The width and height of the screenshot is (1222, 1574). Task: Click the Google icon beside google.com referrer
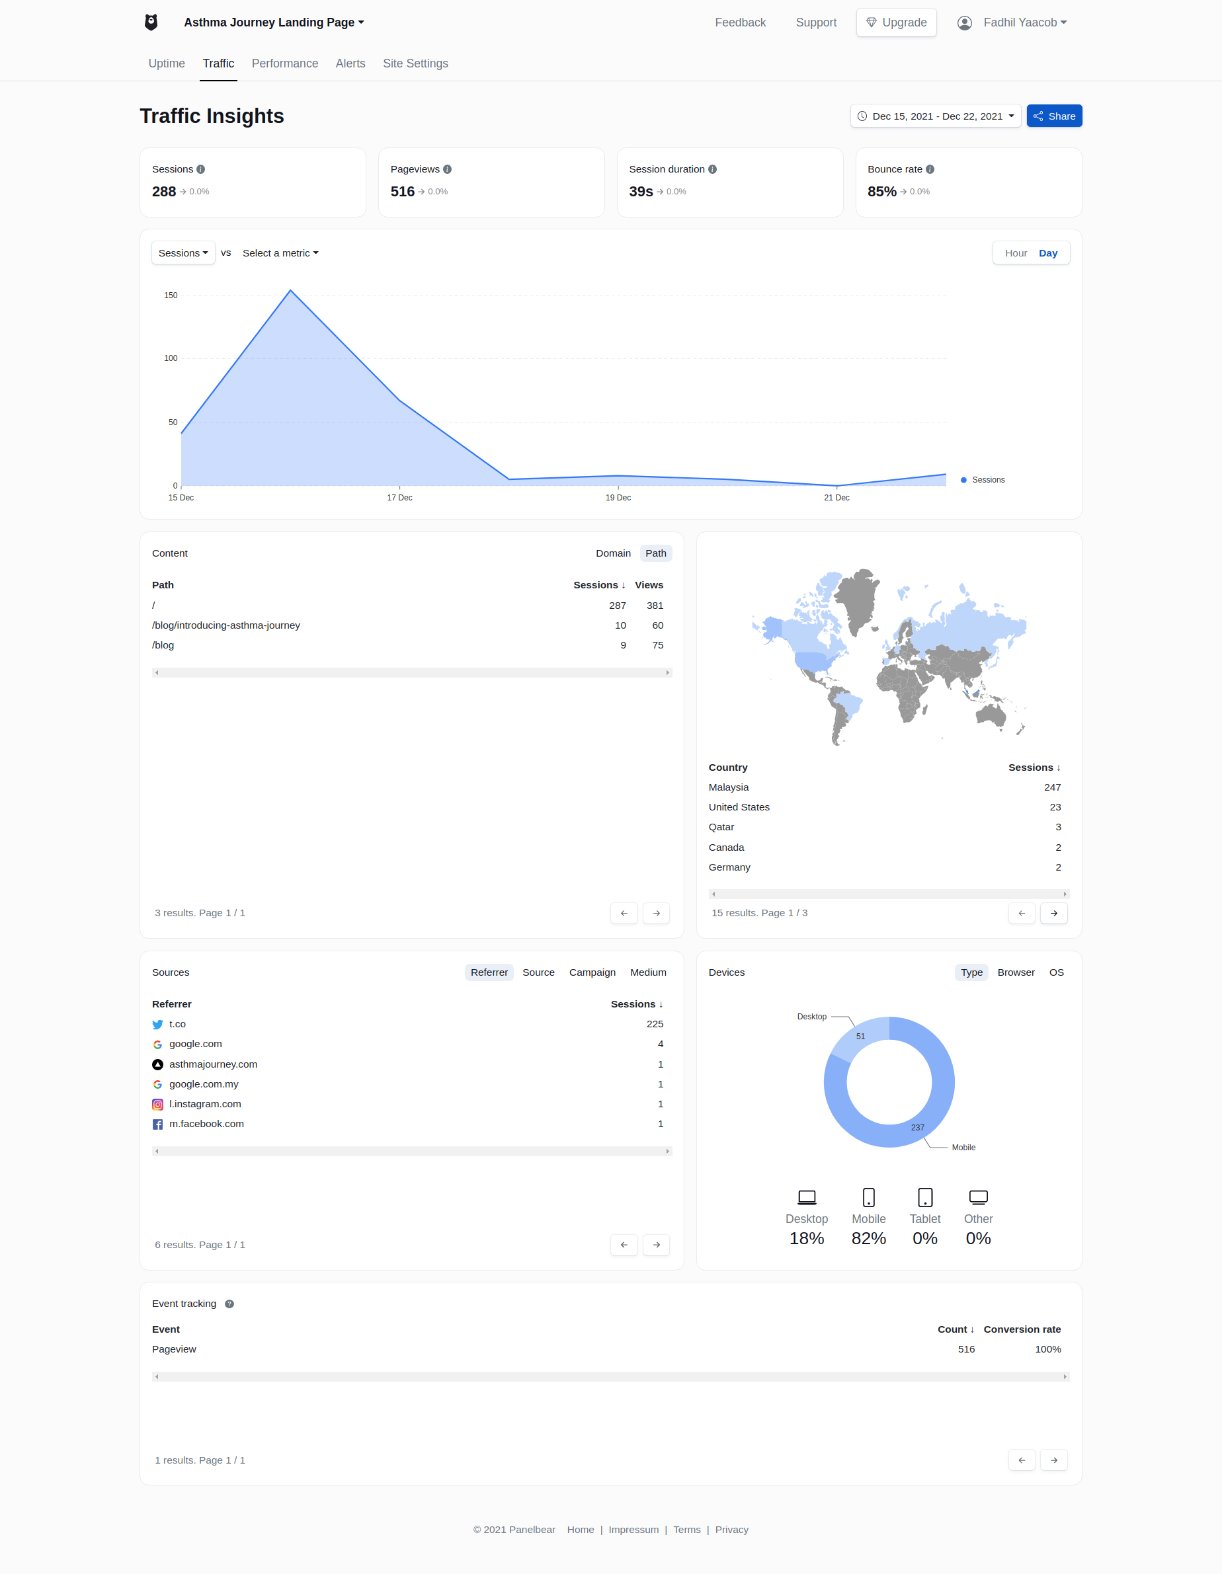pos(157,1044)
